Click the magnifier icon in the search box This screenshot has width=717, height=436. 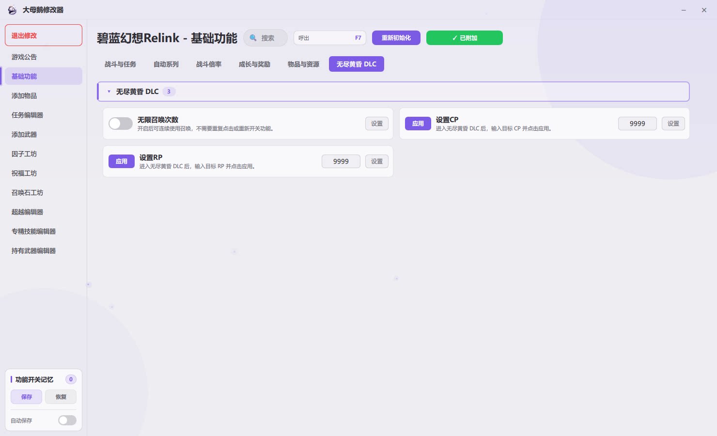(253, 38)
